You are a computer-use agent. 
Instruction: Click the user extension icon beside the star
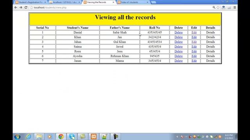pyautogui.click(x=223, y=7)
